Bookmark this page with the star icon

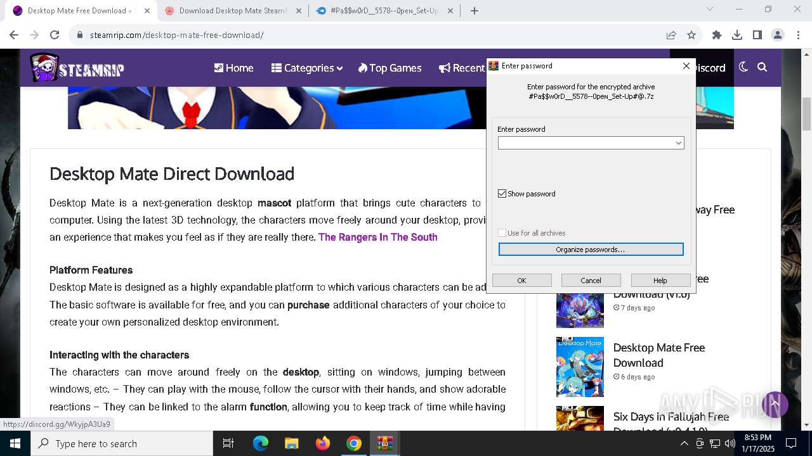point(691,35)
